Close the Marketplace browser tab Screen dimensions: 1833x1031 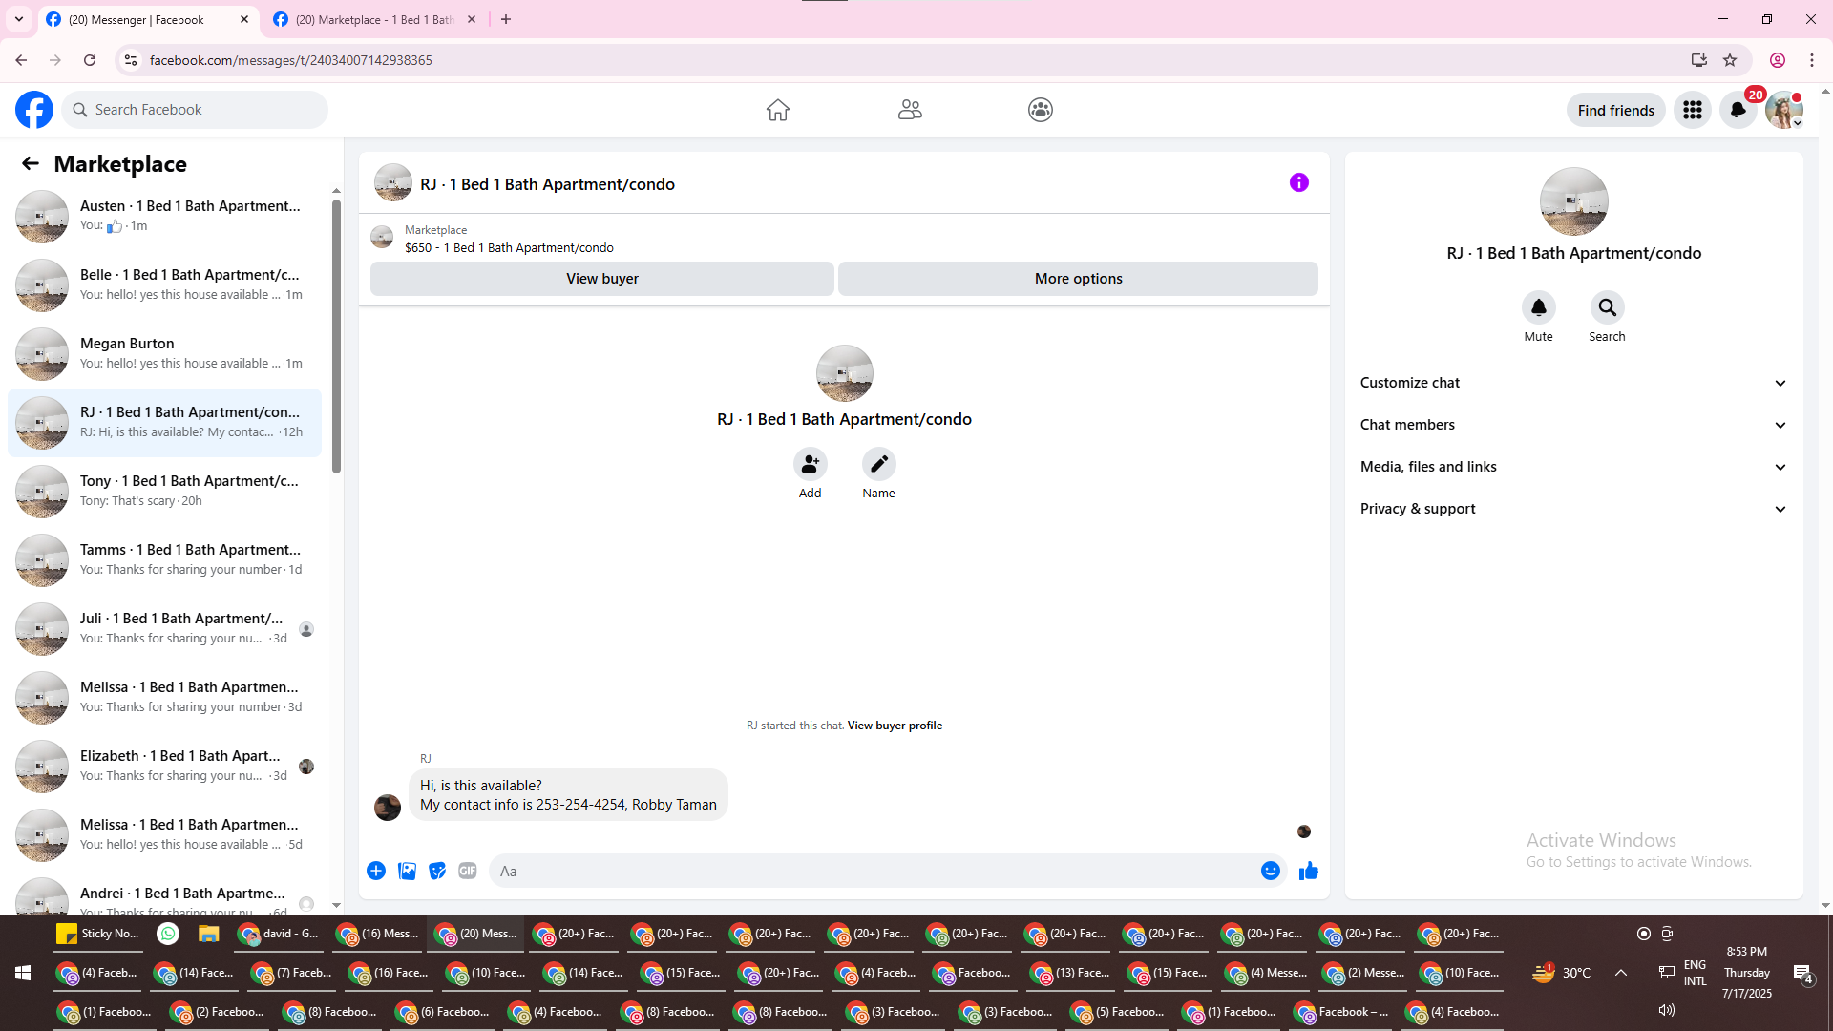click(x=472, y=19)
